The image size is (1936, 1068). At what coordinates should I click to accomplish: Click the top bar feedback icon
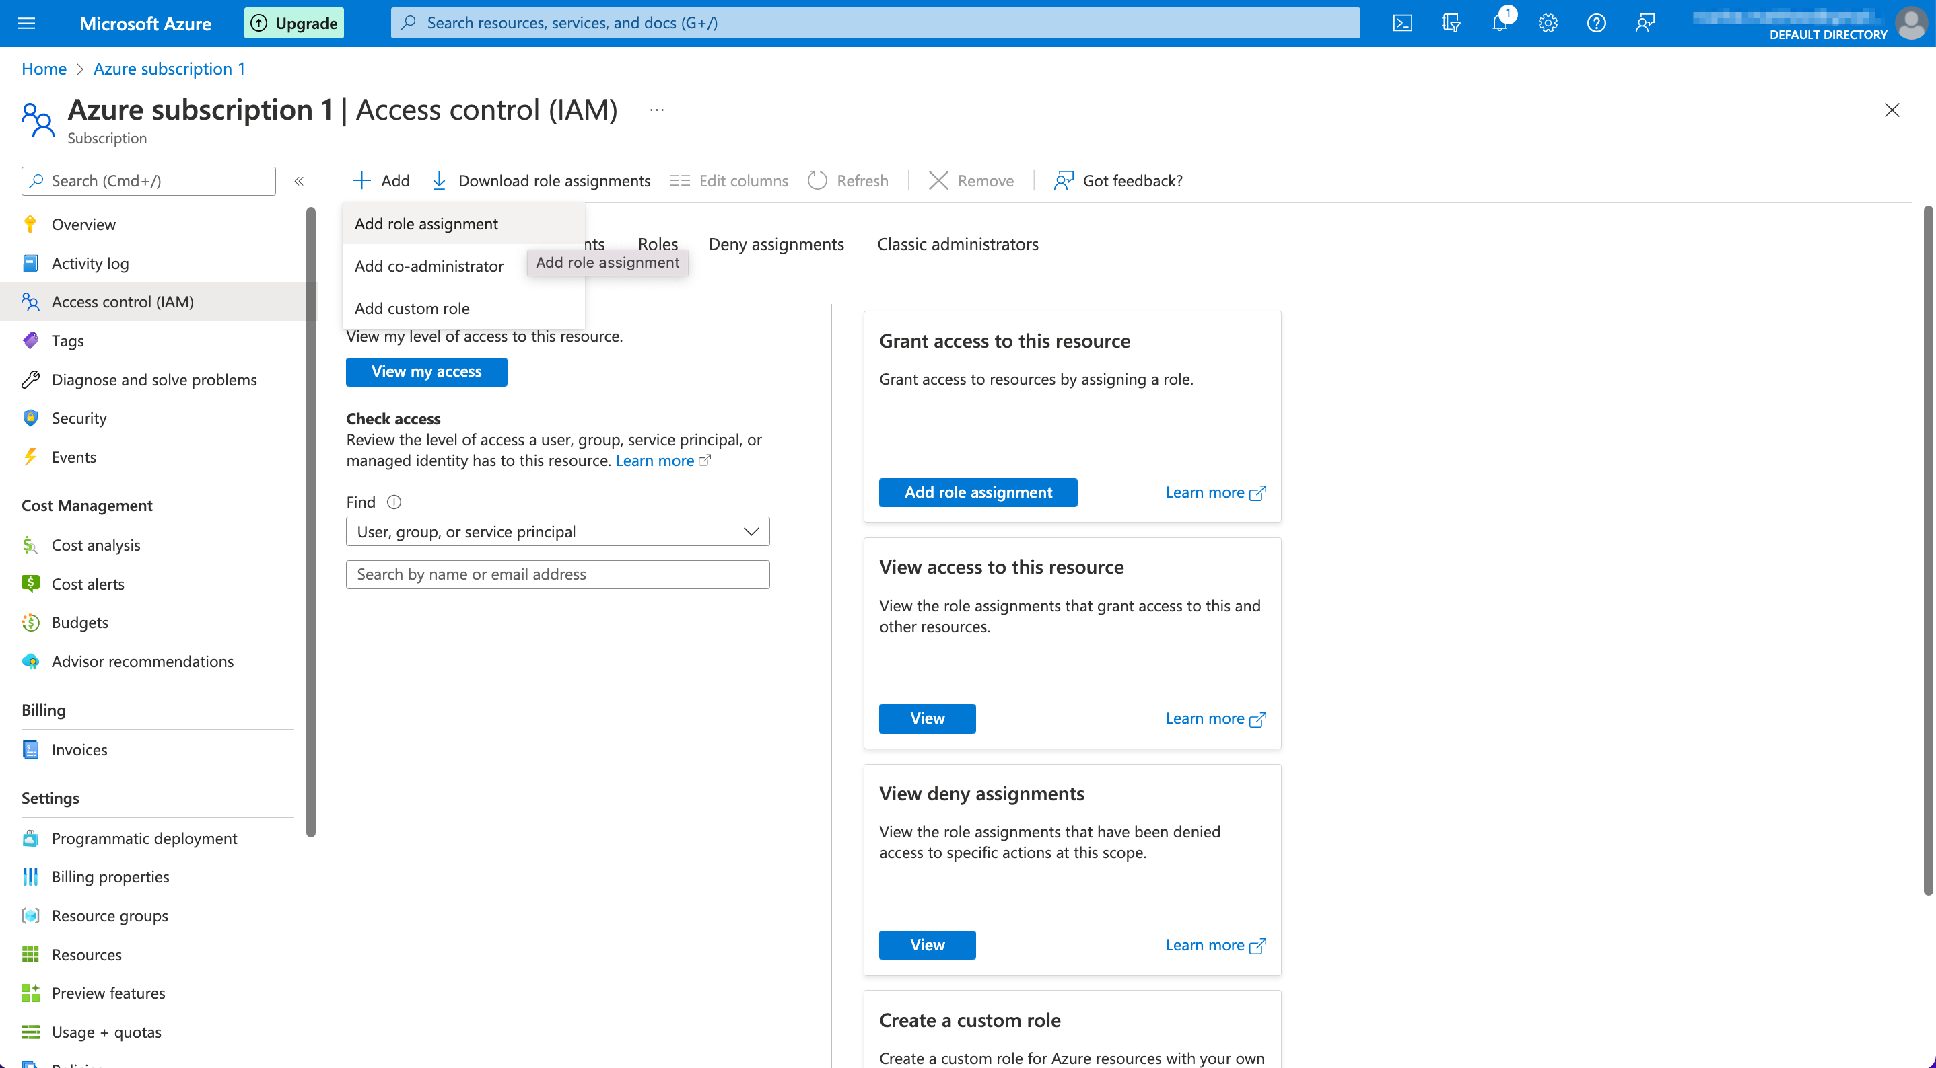click(1645, 23)
